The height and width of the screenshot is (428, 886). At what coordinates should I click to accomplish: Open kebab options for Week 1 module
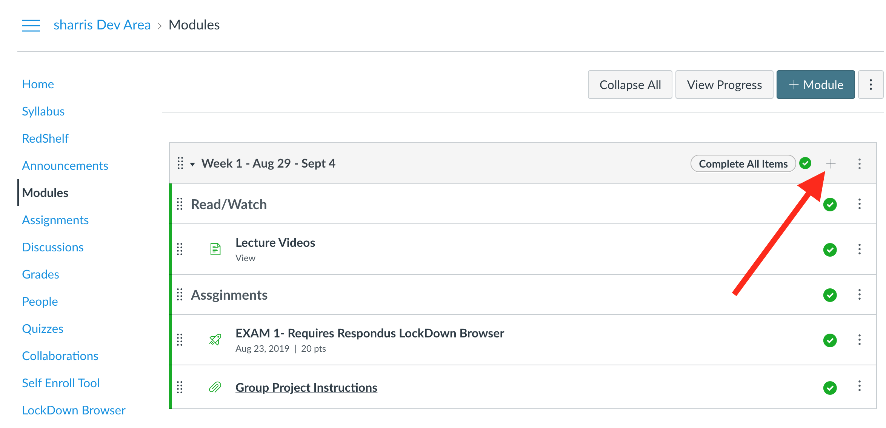click(859, 164)
